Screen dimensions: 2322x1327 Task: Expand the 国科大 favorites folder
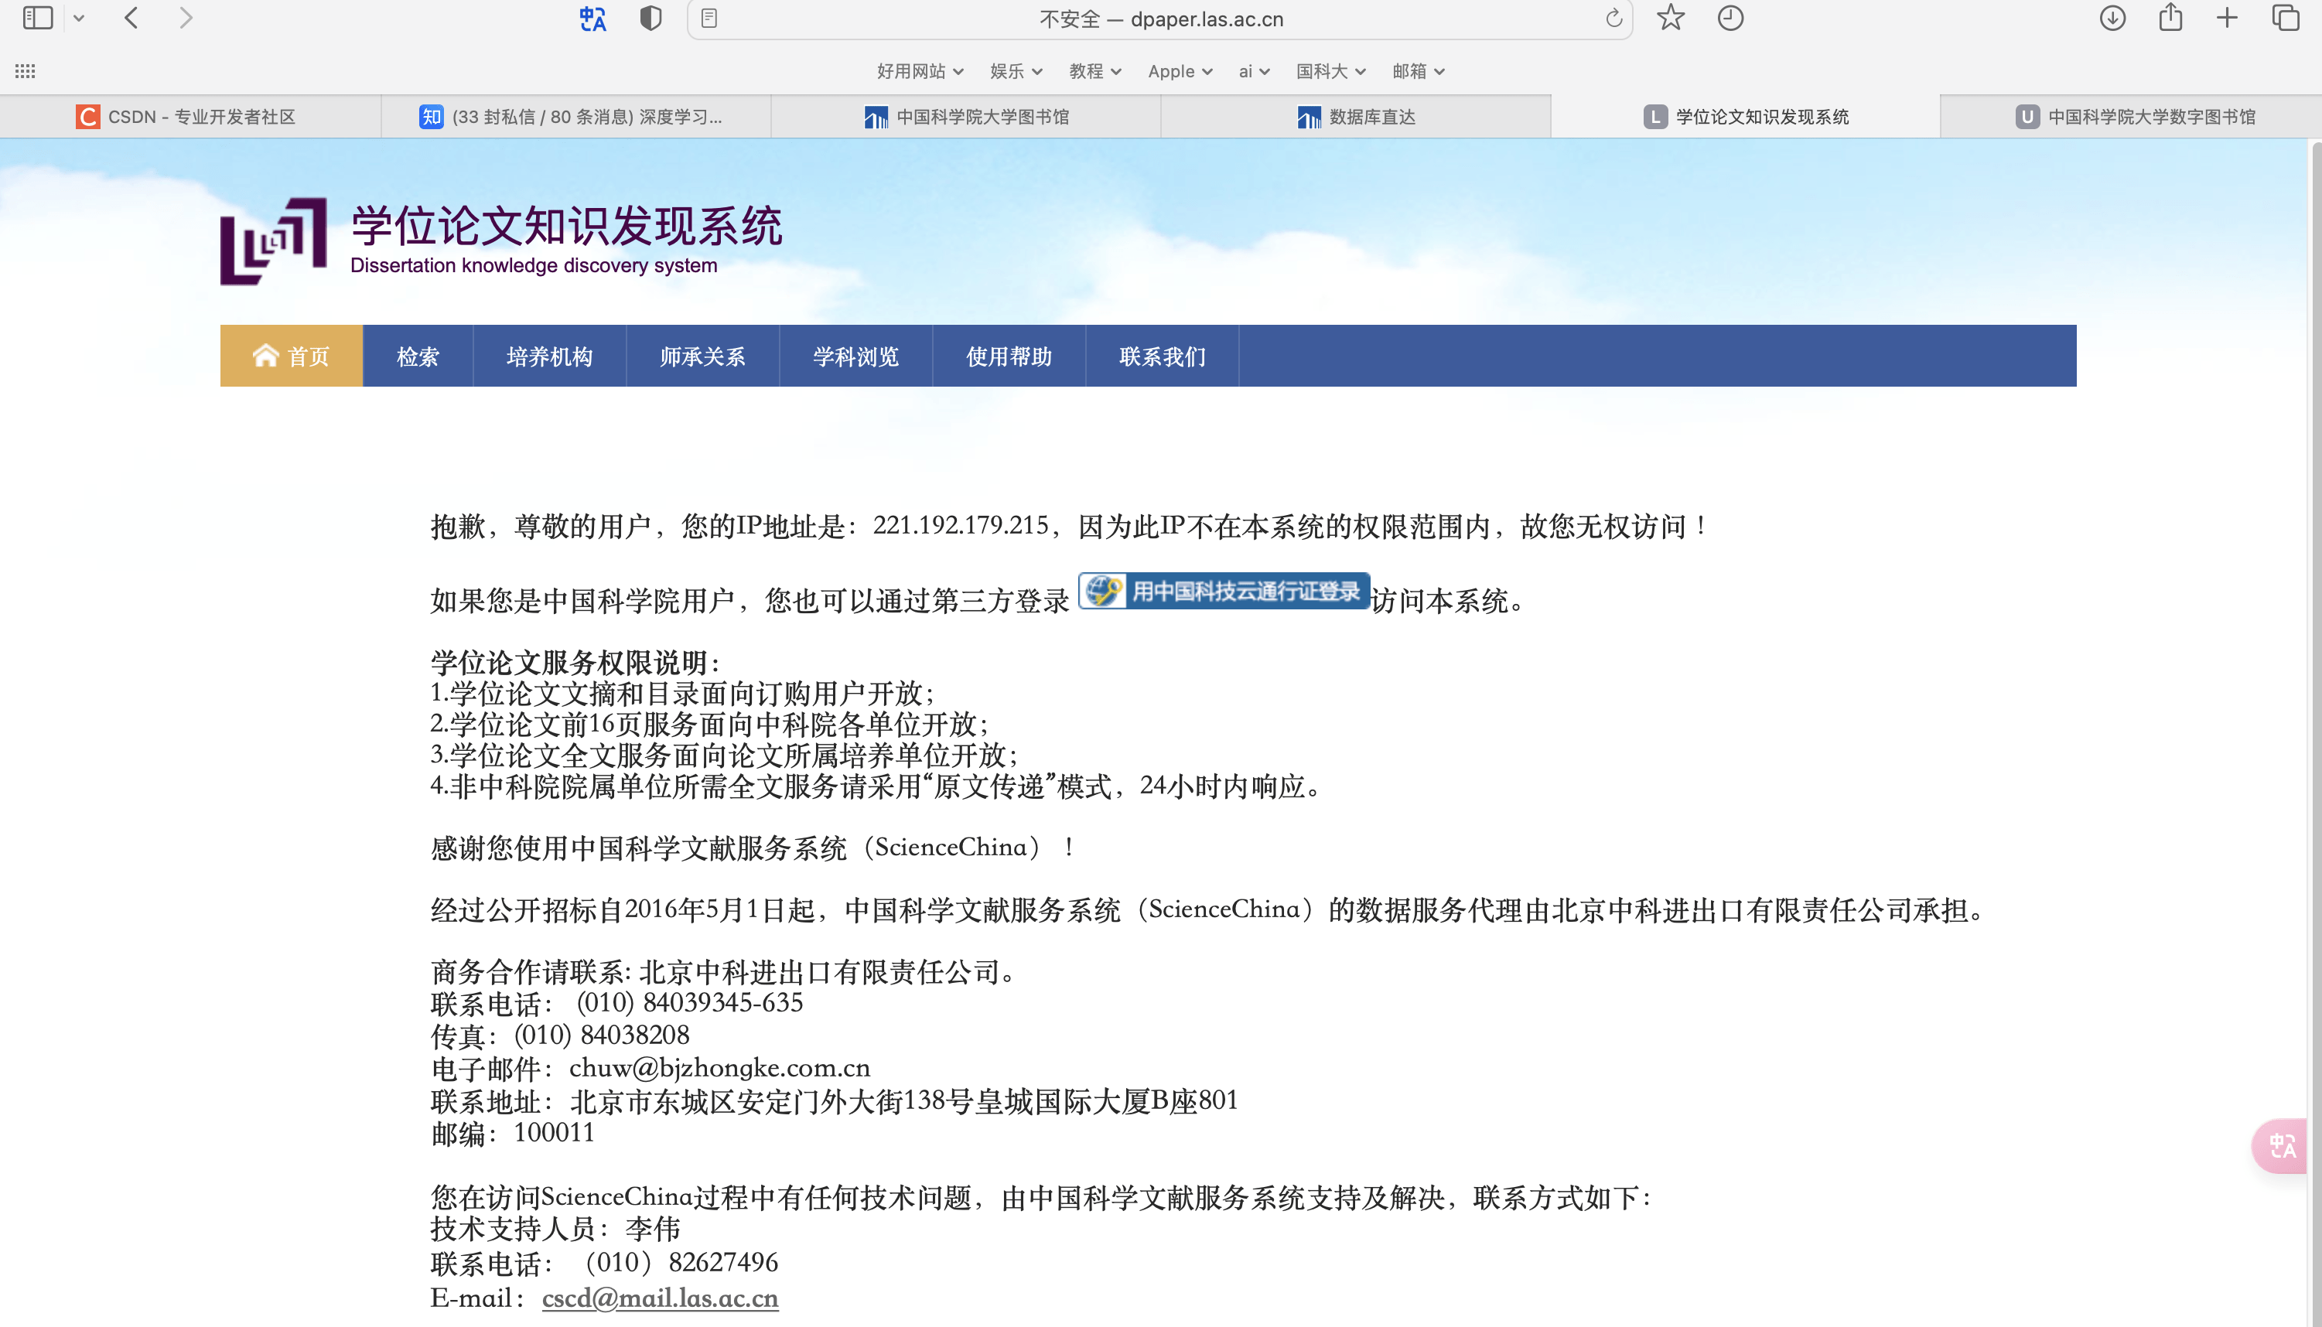coord(1330,71)
